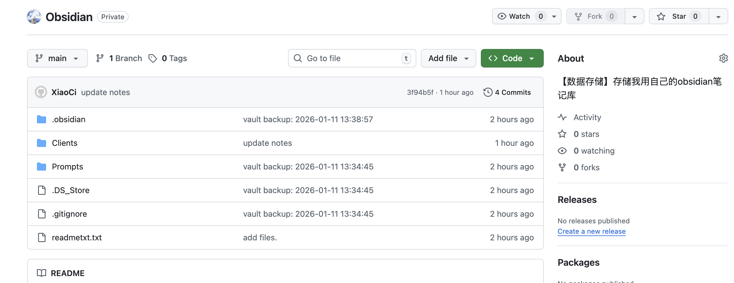View the 1 Branch link
Screen dimensions: 734x283
coord(119,58)
